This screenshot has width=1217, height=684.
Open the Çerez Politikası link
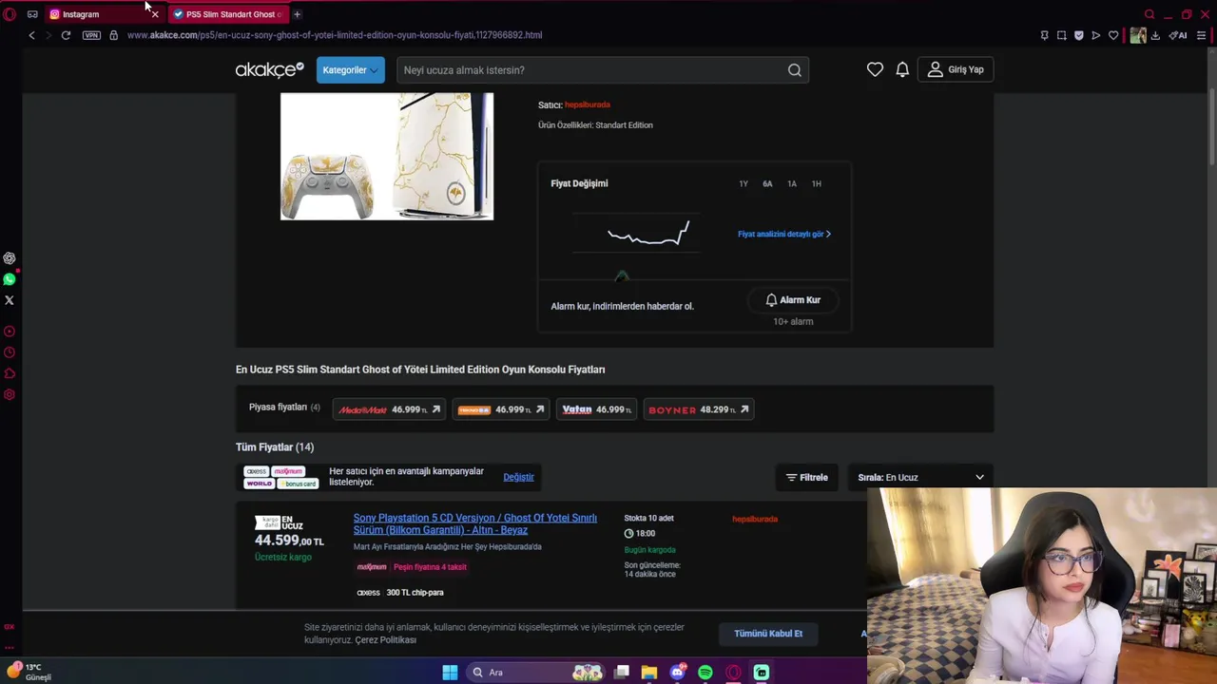[385, 640]
